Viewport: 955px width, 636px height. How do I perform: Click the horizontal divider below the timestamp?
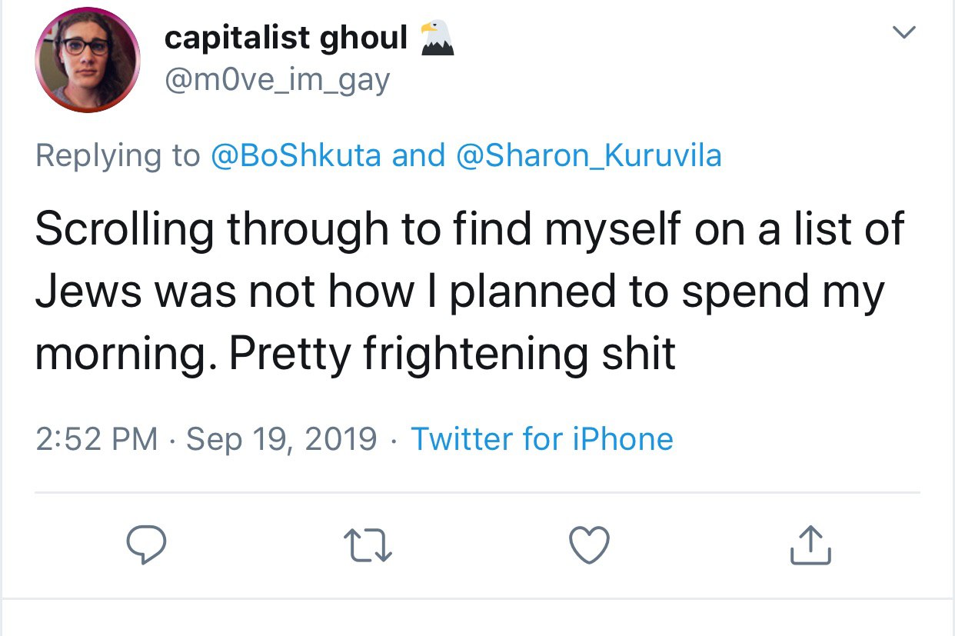477,492
